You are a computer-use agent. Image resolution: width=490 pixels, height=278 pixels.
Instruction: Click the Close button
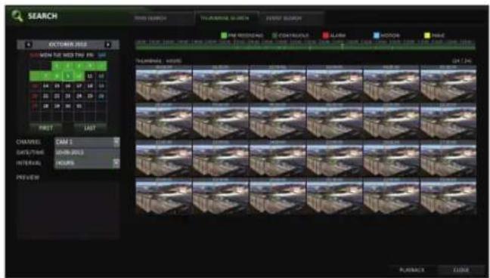(461, 270)
